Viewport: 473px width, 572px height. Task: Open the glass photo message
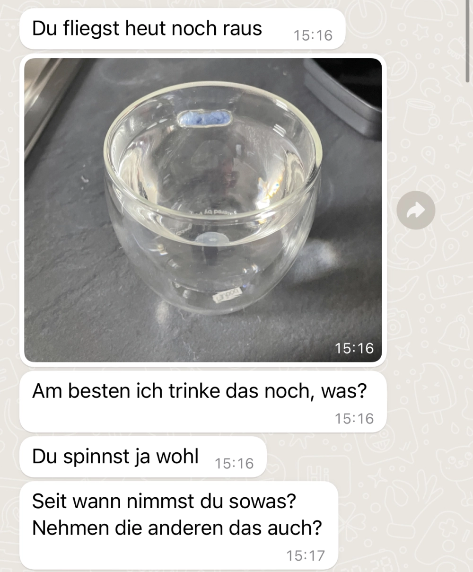point(203,210)
